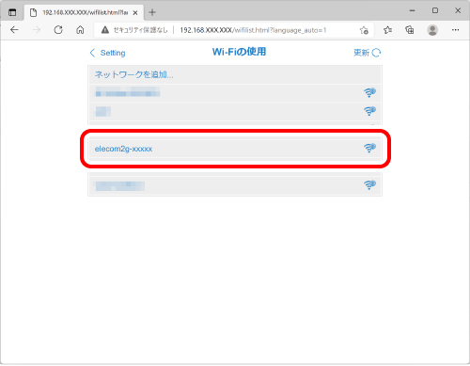Go to the browser home page
Screen dimensions: 470x366
(x=80, y=30)
